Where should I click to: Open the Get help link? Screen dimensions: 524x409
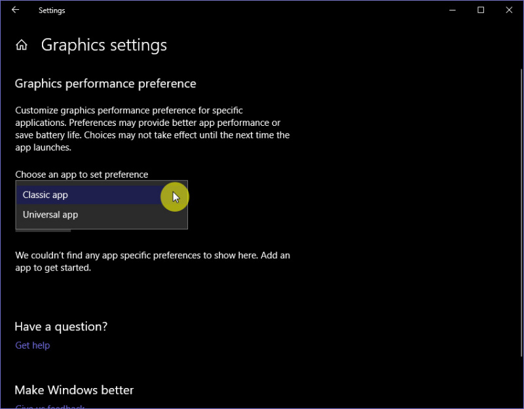pyautogui.click(x=32, y=345)
